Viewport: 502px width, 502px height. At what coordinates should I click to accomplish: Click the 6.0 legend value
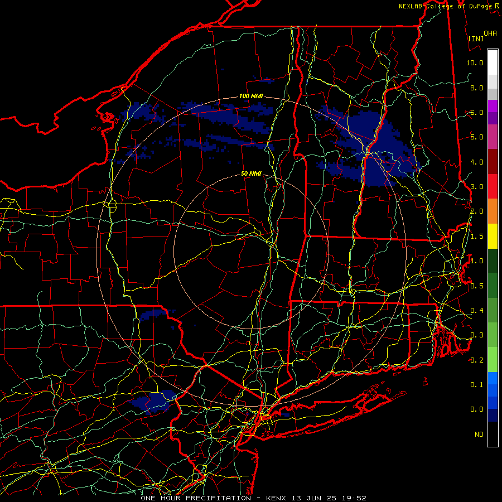click(x=477, y=112)
